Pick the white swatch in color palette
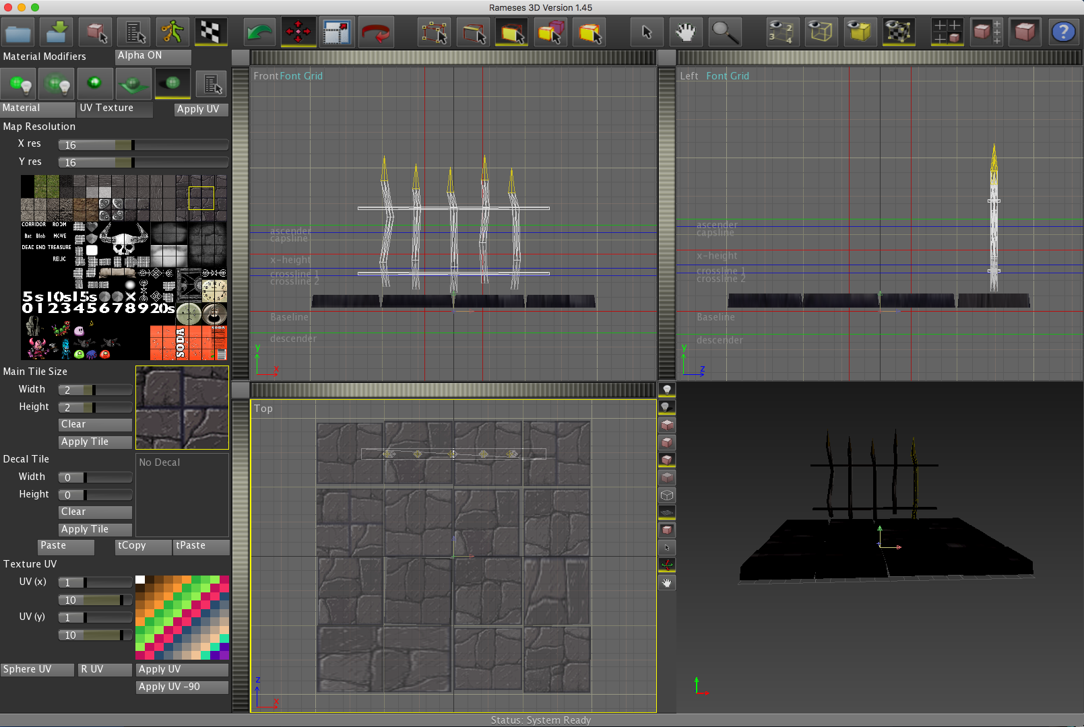Viewport: 1084px width, 727px height. pos(140,580)
